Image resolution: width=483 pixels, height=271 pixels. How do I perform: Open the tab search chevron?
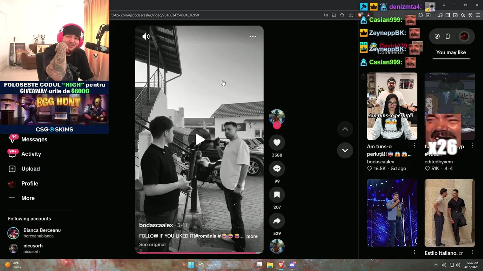[x=444, y=5]
